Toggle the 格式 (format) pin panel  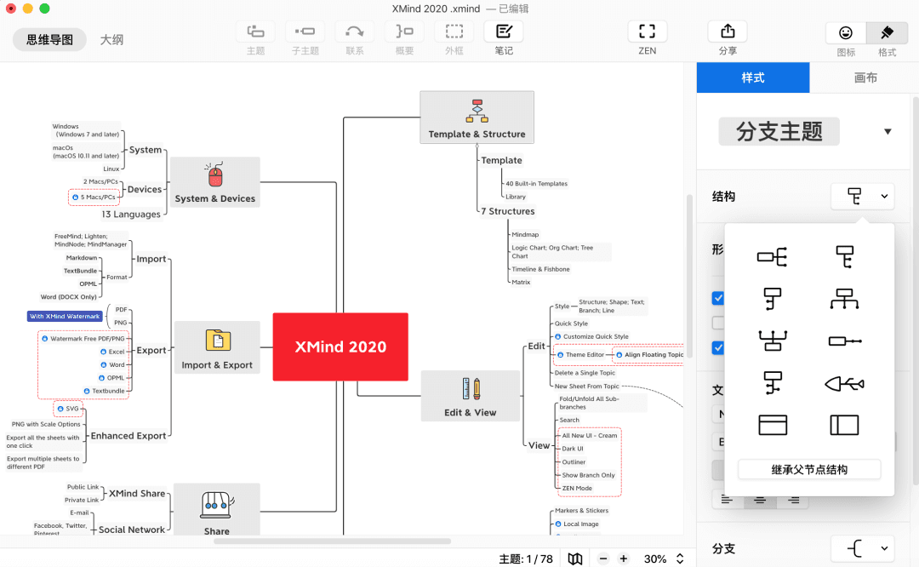coord(887,33)
